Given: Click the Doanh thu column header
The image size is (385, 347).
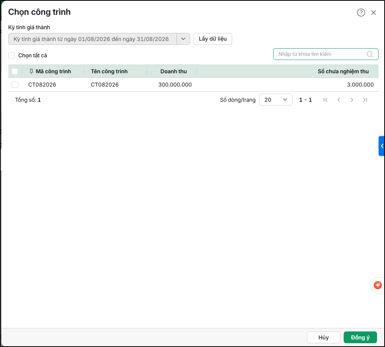Looking at the screenshot, I should [x=174, y=71].
